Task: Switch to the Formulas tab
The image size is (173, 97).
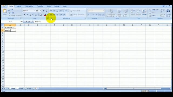Action: 40,6
